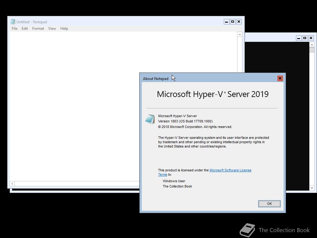The width and height of the screenshot is (317, 238).
Task: Open the Microsoft Software License Terms link
Action: [230, 170]
